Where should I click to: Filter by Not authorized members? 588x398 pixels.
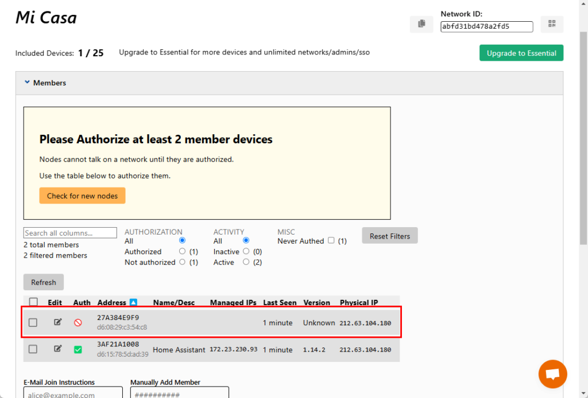(183, 262)
